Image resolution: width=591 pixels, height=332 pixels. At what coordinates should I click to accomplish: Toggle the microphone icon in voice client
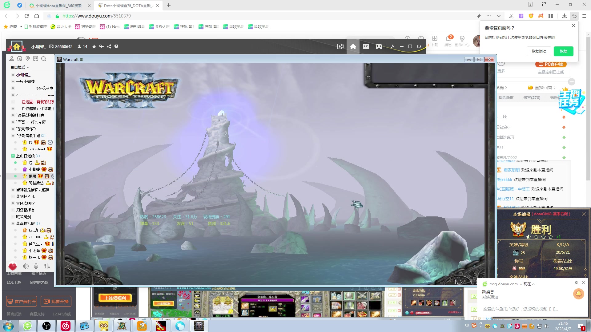tap(36, 266)
